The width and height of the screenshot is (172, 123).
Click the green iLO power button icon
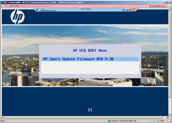pos(130,10)
